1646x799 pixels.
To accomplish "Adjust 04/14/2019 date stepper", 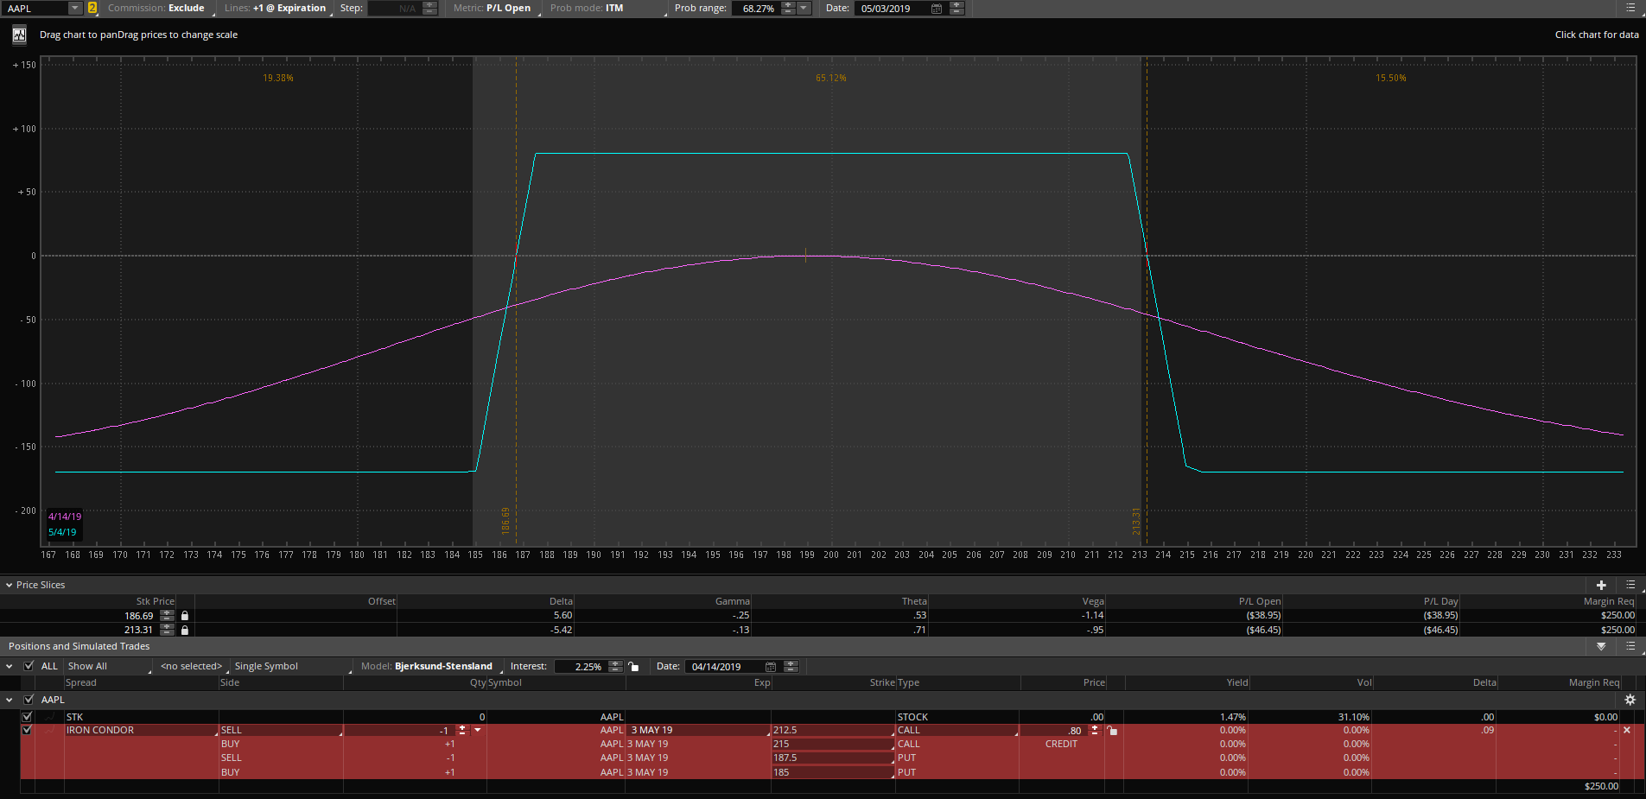I will coord(790,666).
